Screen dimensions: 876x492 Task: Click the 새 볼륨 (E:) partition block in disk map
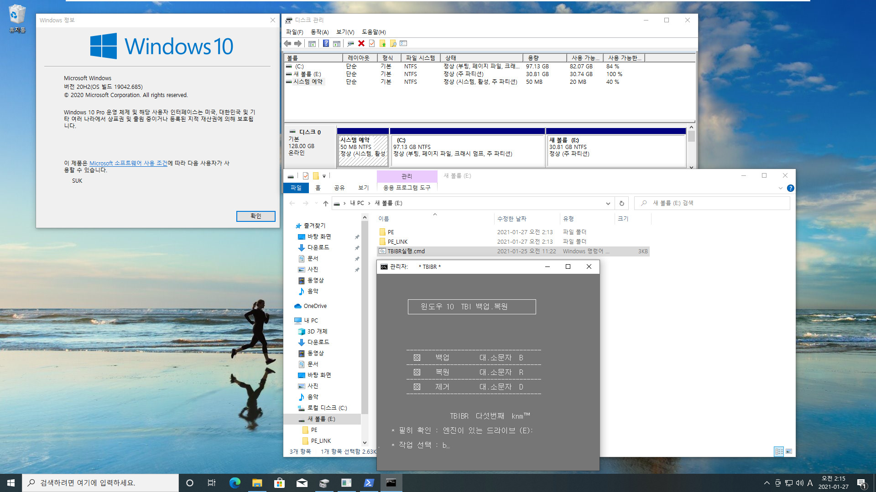tap(616, 148)
